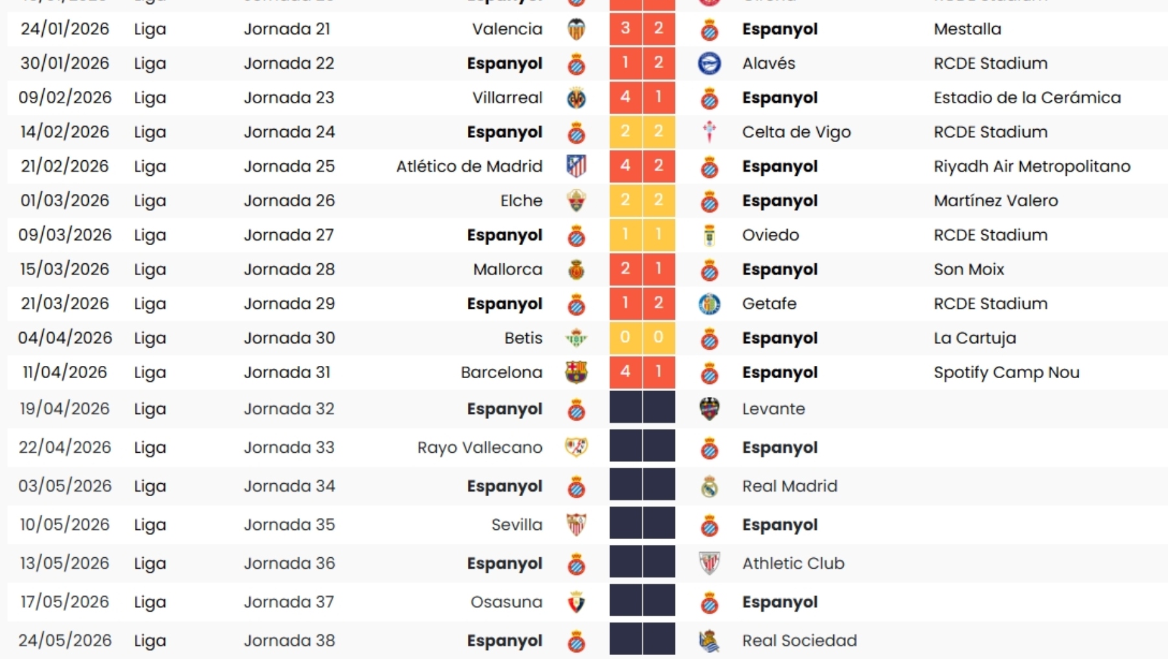Click the Celta de Vigo crest

[711, 132]
